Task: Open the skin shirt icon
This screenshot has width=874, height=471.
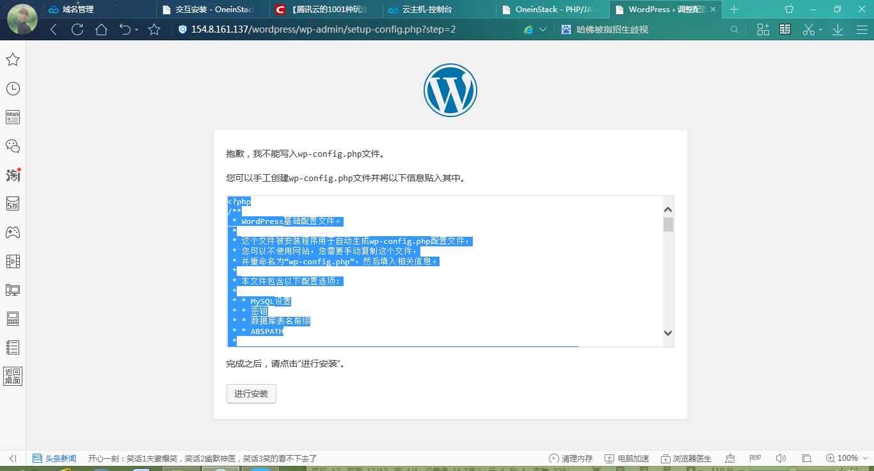Action: point(789,9)
